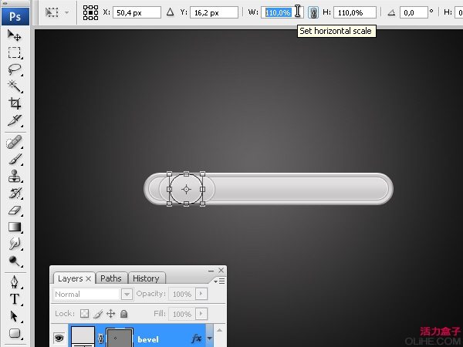The image size is (463, 347).
Task: Select the Path Selection tool
Action: pos(14,316)
